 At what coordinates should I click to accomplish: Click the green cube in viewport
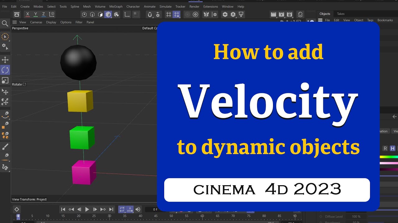click(82, 138)
